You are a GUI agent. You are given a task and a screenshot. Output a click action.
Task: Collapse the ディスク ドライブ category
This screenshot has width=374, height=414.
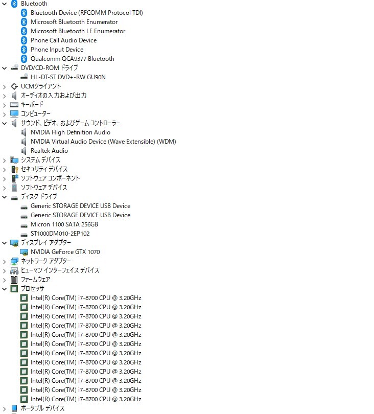(x=4, y=197)
